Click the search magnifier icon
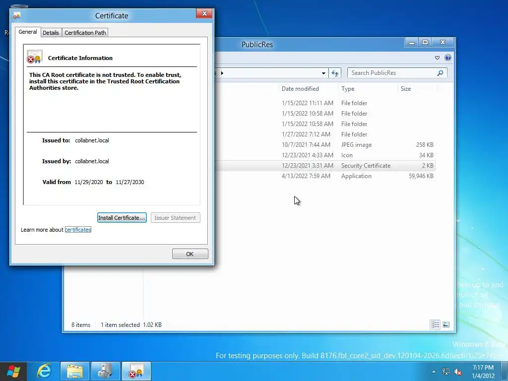This screenshot has width=508, height=381. [441, 73]
